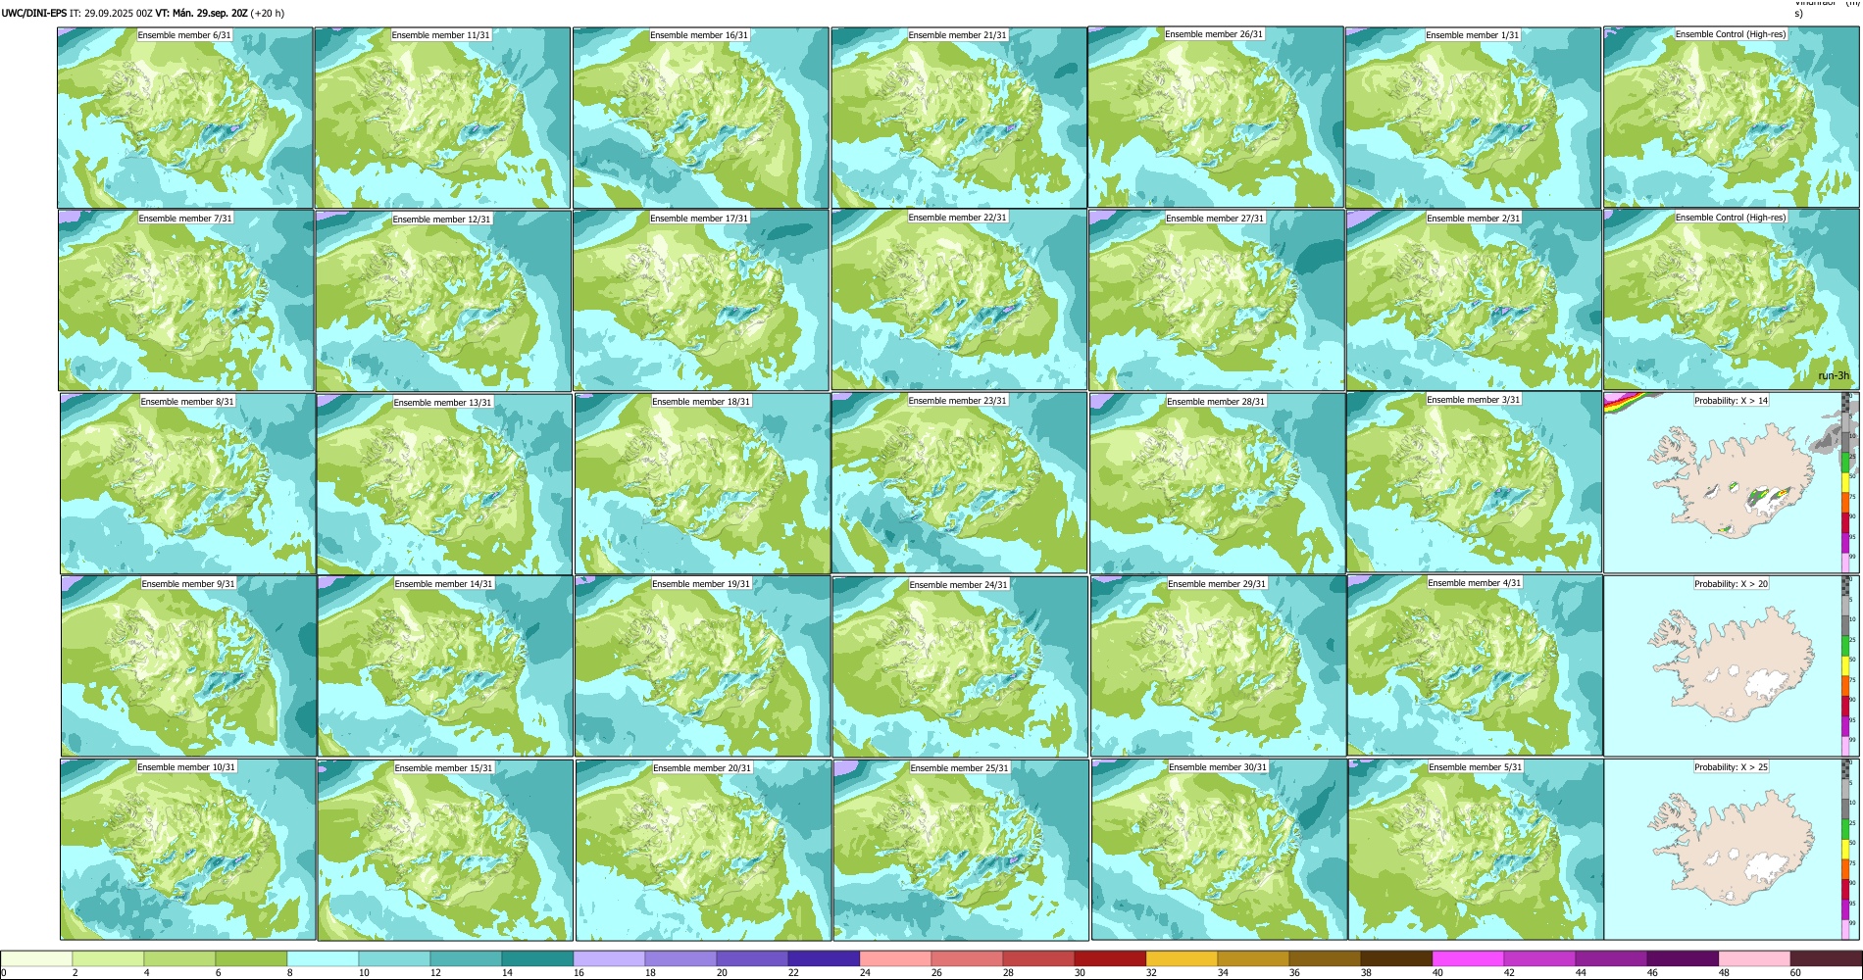Select the Ensemble member 25/31 map panel
This screenshot has width=1863, height=980.
click(961, 850)
